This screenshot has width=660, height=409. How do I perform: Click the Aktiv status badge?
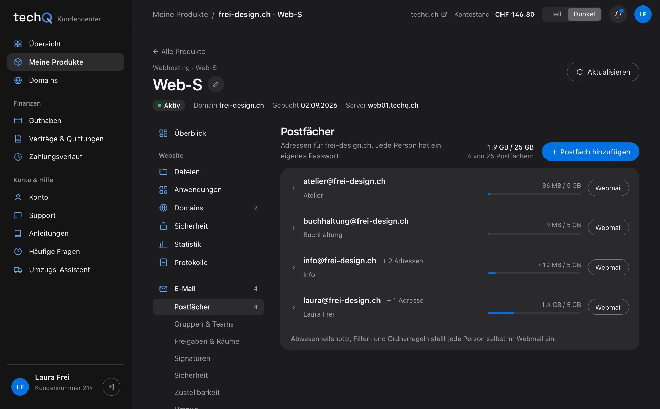169,106
